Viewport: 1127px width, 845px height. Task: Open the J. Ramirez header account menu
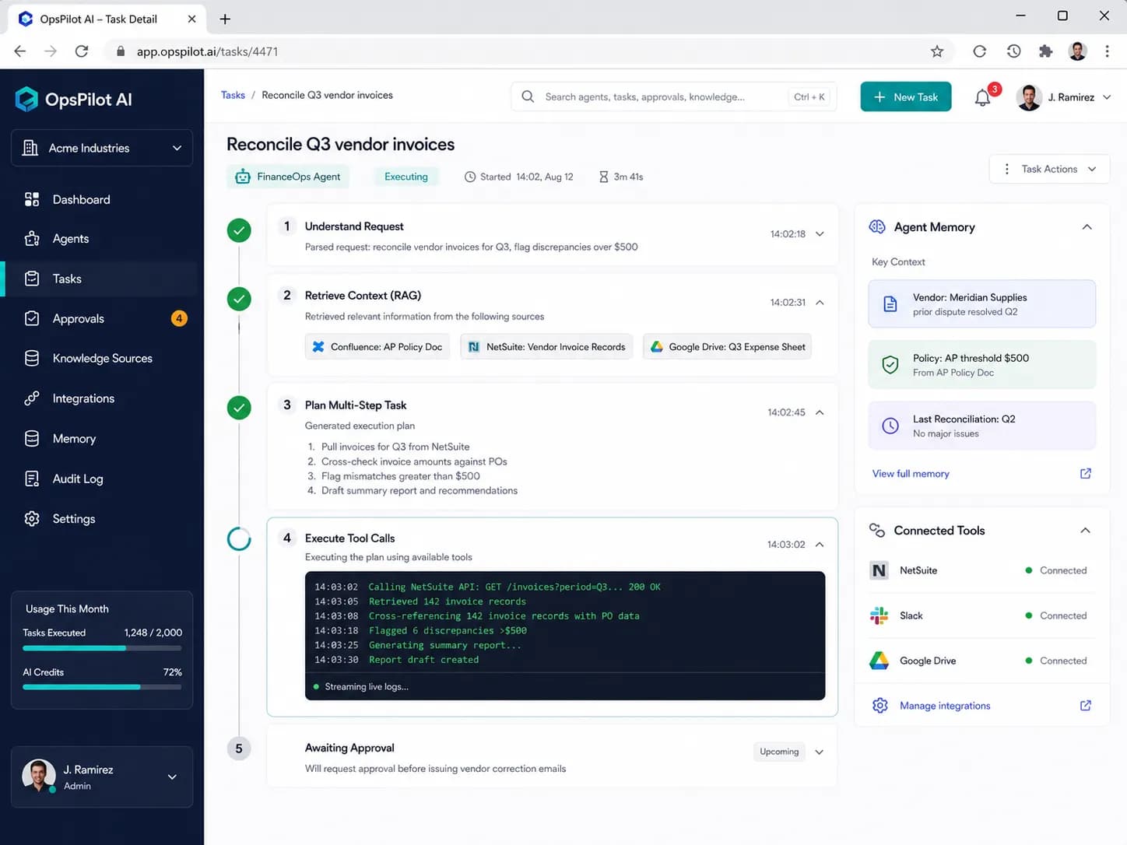point(1064,97)
